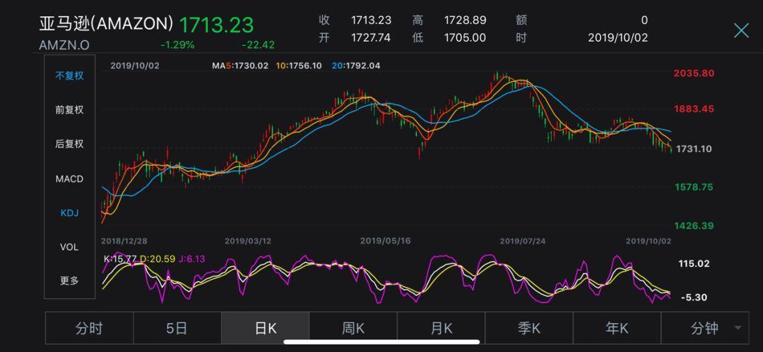Select 不复权 price adjustment option
This screenshot has height=352, width=763.
coord(69,75)
